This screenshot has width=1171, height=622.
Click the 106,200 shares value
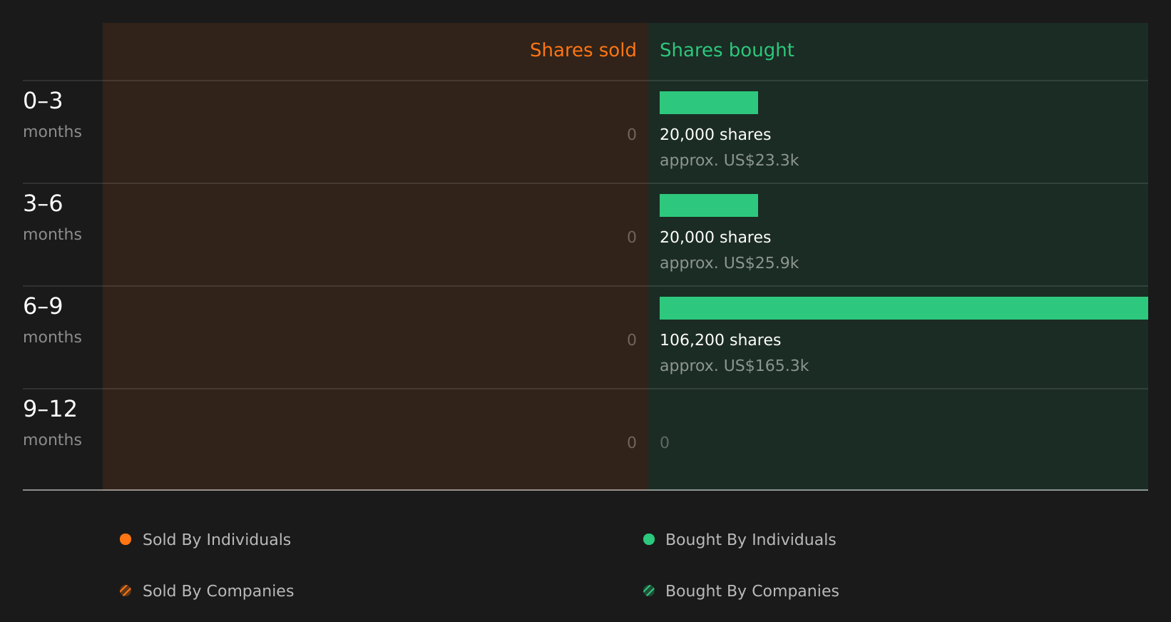[x=720, y=340]
